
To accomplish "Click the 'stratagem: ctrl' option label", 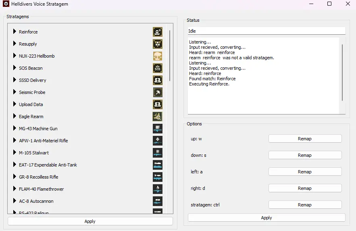I will [205, 205].
